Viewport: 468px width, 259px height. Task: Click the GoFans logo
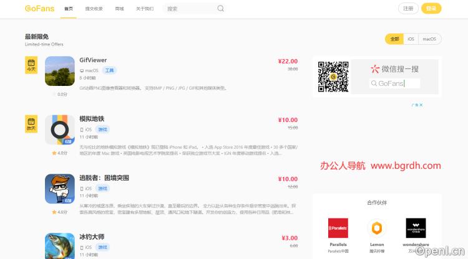point(39,9)
